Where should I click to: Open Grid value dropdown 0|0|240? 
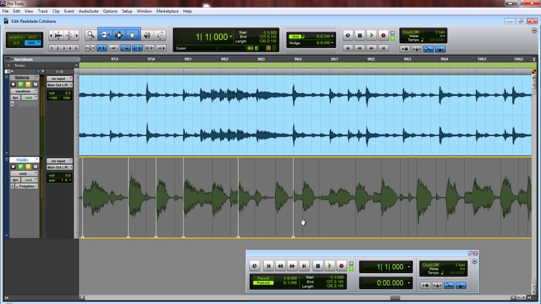(x=332, y=37)
